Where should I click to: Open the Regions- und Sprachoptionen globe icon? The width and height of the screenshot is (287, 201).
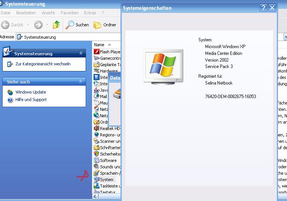[x=97, y=135]
